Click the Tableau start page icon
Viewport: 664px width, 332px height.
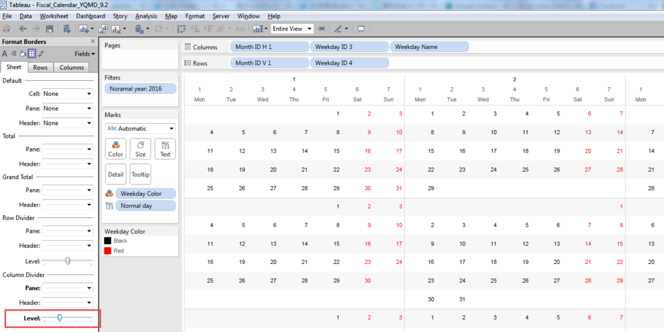tap(6, 28)
